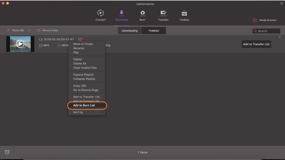Viewport: 285px width, 160px height.
Task: Click the camera icon before the filename
Action: tap(41, 39)
